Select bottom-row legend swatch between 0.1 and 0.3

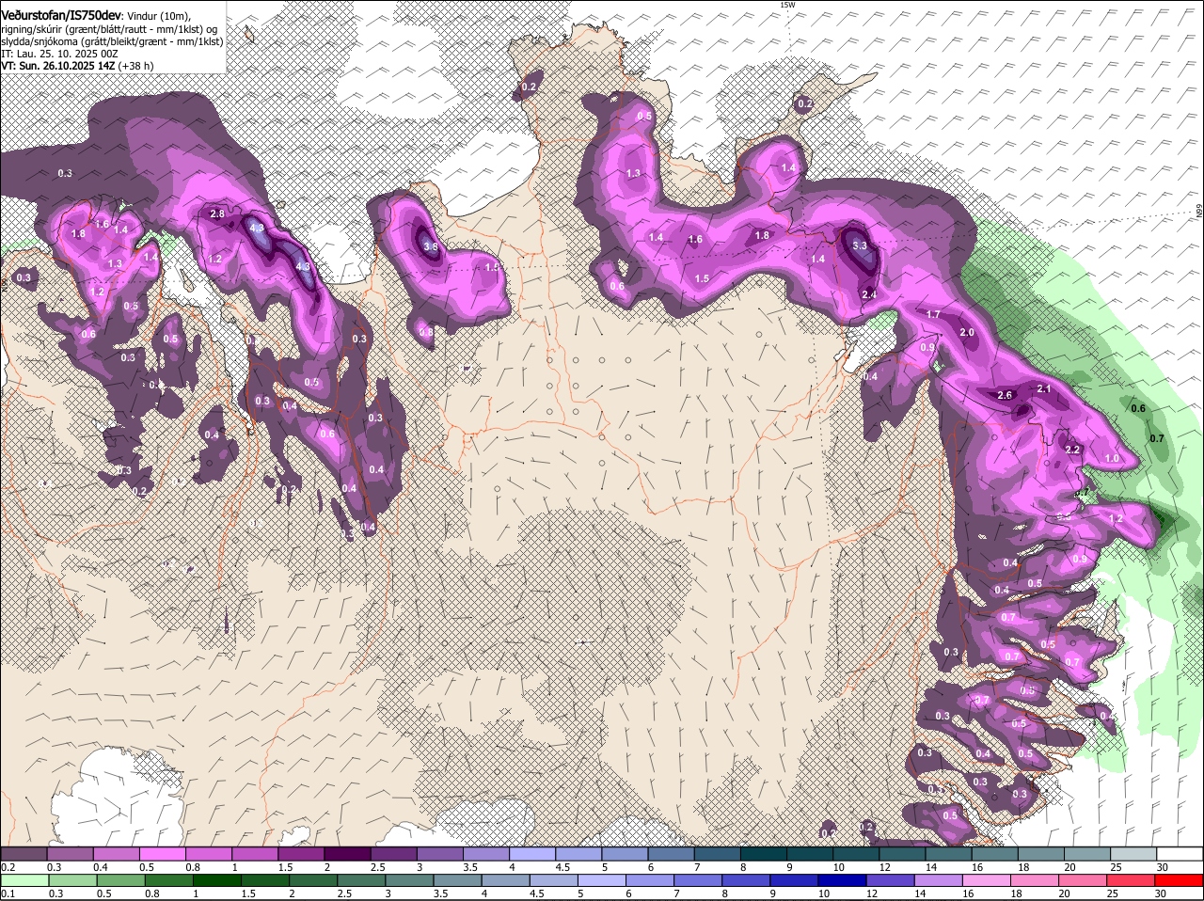coord(25,880)
